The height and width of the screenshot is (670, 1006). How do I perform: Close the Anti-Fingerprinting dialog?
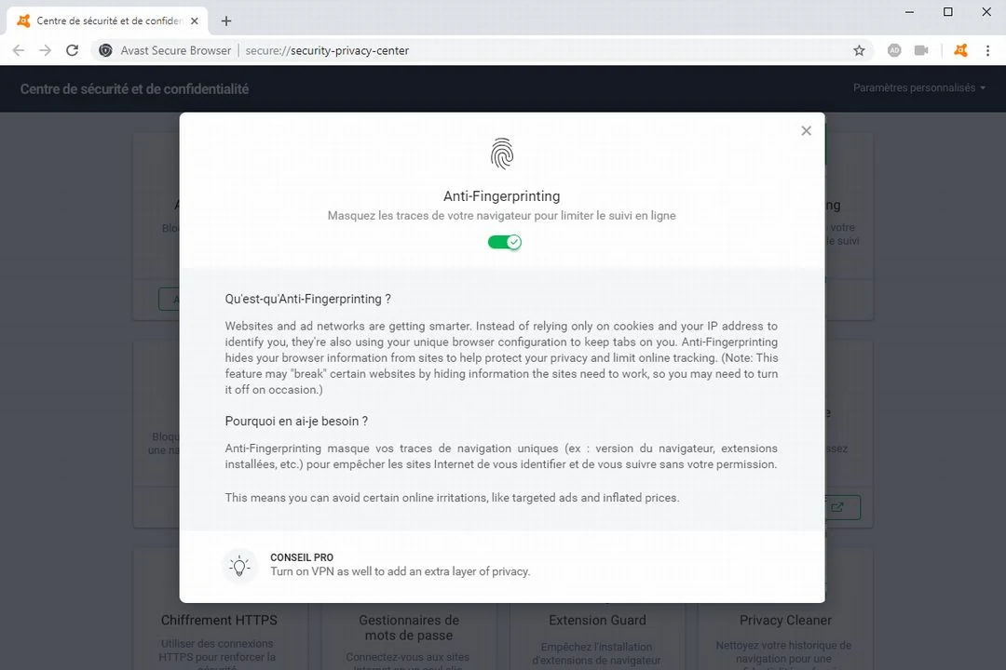coord(806,131)
